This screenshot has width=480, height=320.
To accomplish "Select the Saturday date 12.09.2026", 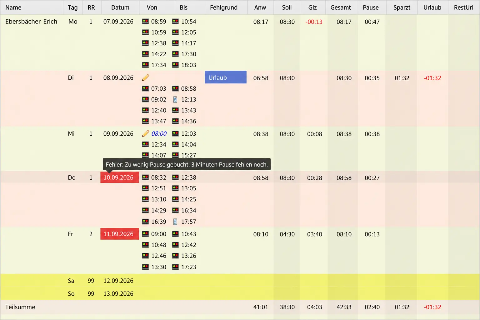I will click(118, 281).
